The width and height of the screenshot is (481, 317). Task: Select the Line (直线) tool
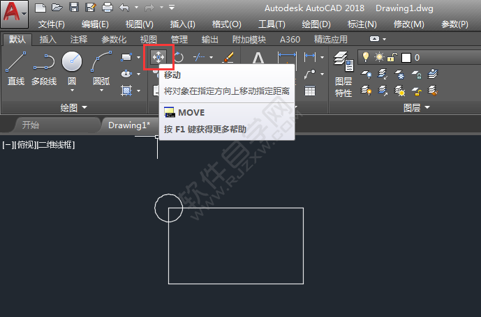coord(15,68)
